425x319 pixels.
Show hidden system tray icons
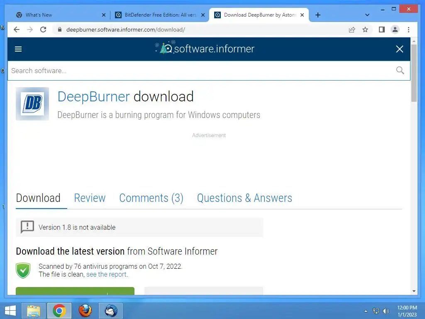[x=366, y=311]
